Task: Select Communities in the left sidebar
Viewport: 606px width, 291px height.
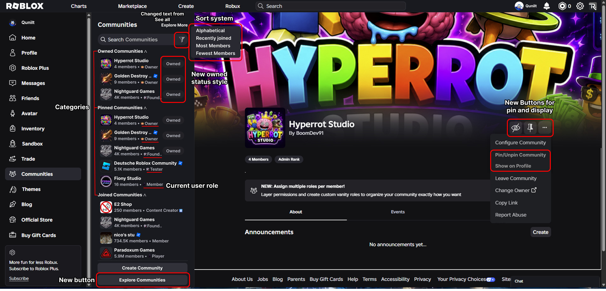Action: click(x=43, y=174)
